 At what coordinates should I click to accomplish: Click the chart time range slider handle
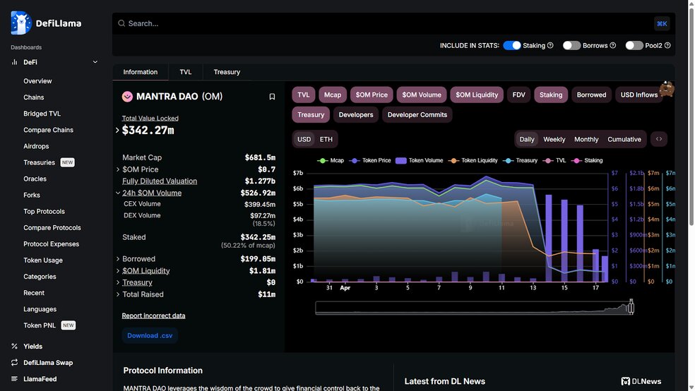[x=631, y=308]
